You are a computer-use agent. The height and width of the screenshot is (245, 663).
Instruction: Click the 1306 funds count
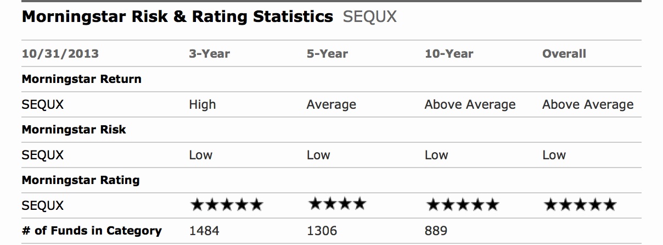322,231
